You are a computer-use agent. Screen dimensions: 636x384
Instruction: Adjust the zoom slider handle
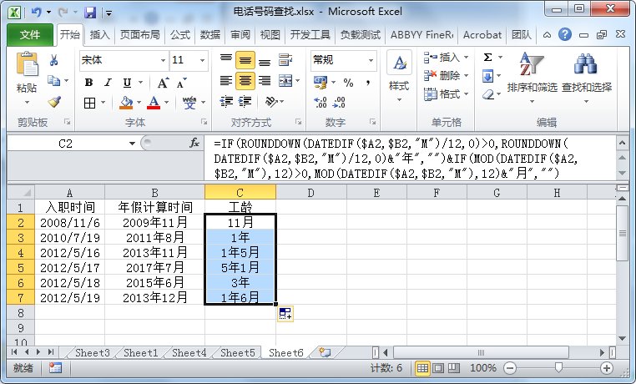coord(558,367)
